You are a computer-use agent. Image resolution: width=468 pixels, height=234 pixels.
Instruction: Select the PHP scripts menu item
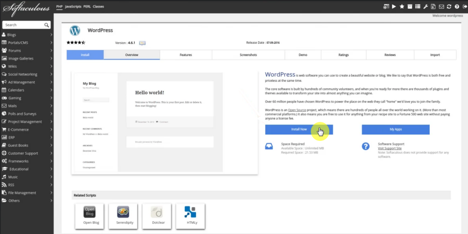(59, 6)
